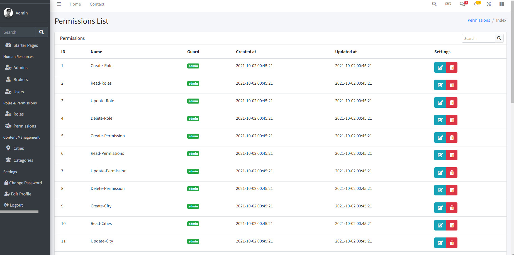Open the language switcher icon
The image size is (514, 255).
[x=448, y=4]
